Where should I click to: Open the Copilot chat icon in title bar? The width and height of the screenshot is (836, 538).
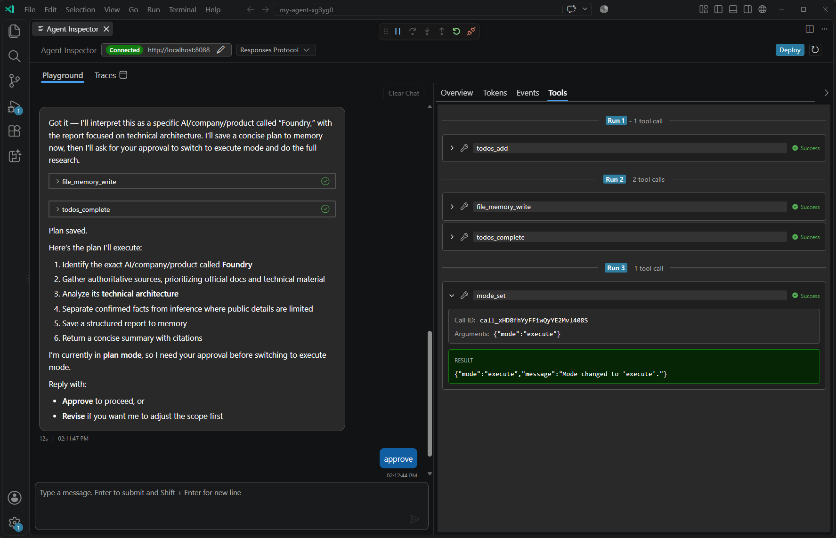pos(571,9)
